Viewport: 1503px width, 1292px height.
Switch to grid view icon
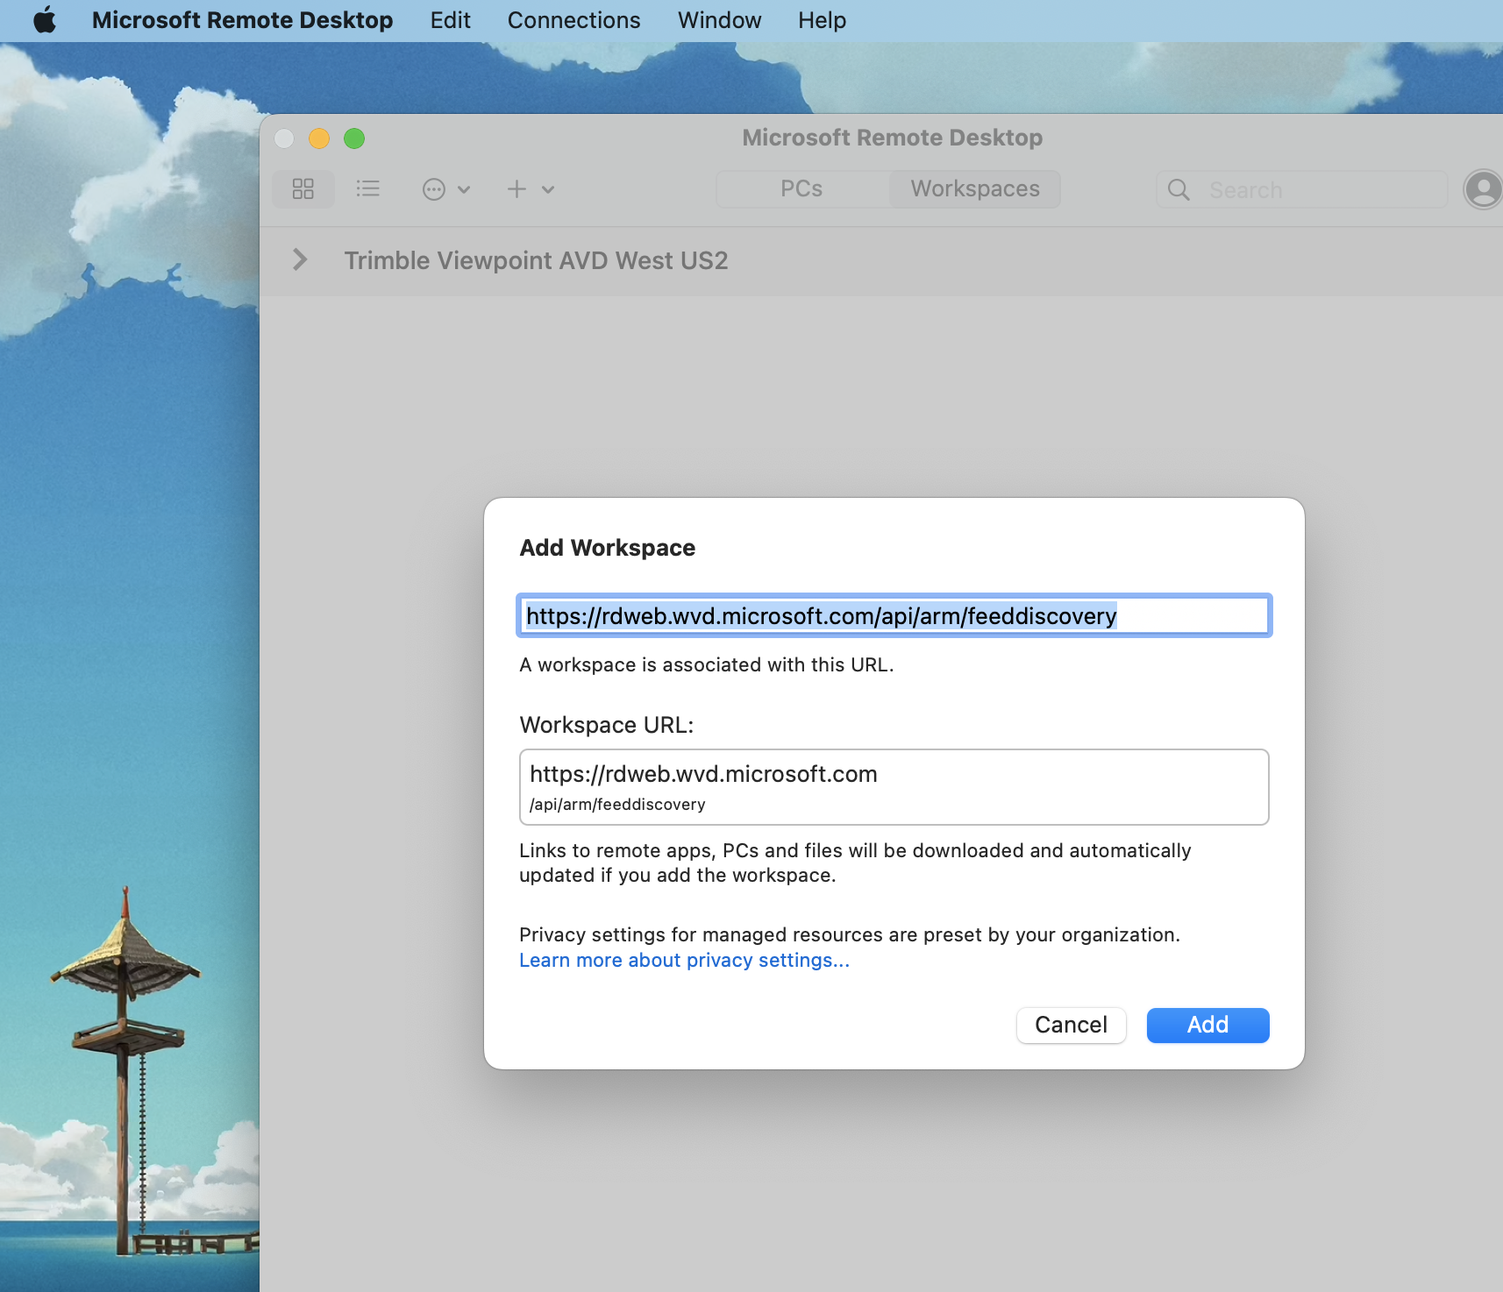click(303, 189)
